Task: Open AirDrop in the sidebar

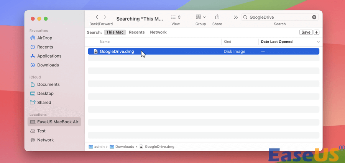Action: click(x=44, y=38)
